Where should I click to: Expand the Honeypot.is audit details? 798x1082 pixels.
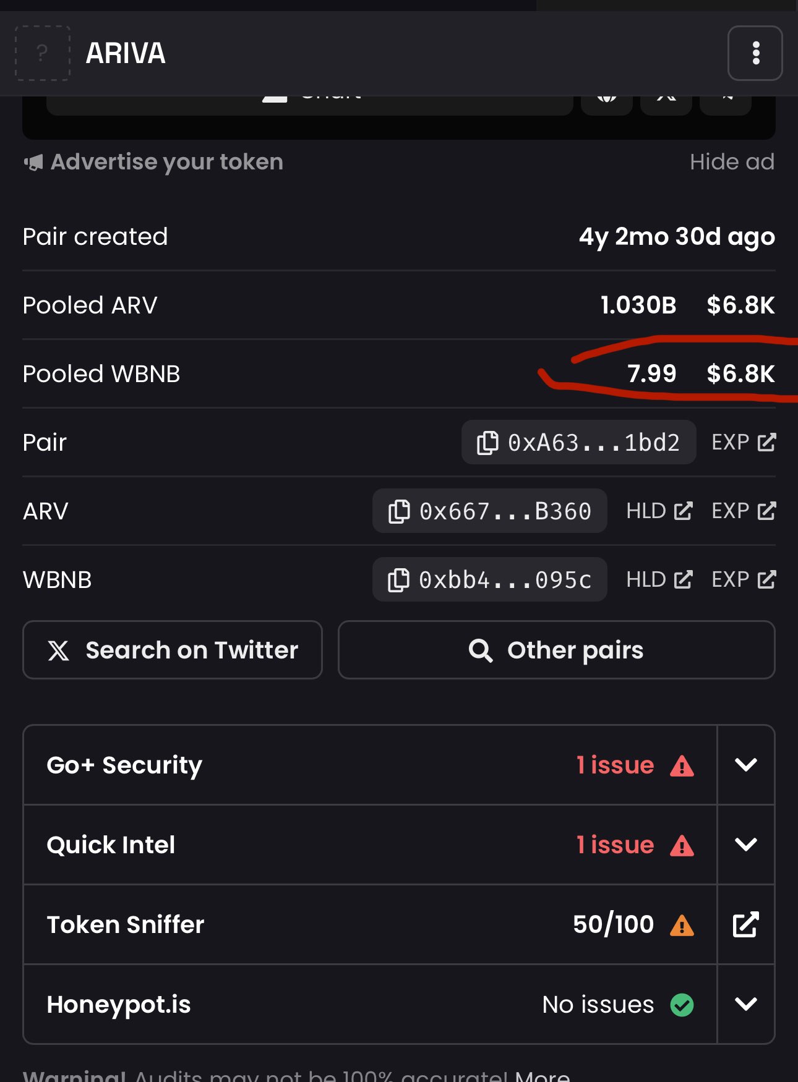click(745, 1004)
